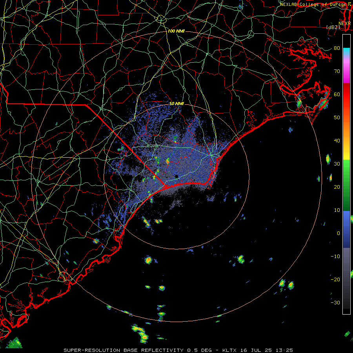Click the 50 NMI range ring label

click(176, 104)
